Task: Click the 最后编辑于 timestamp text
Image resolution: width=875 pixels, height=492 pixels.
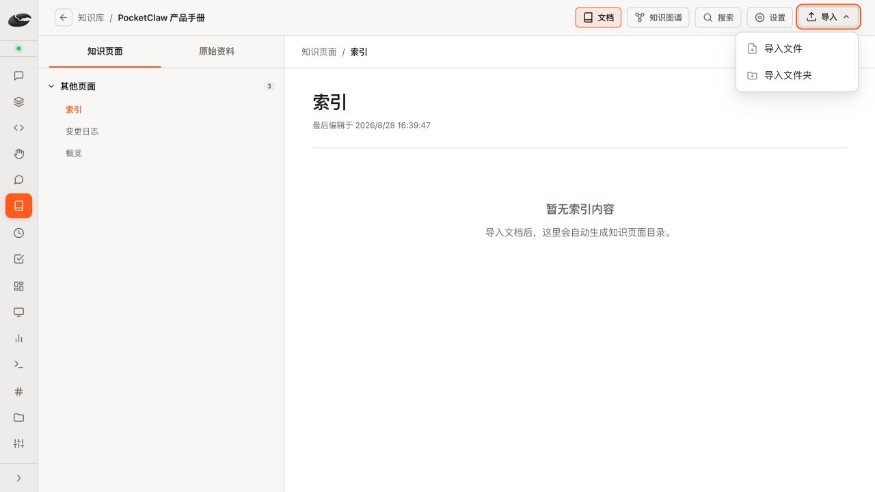Action: click(371, 125)
